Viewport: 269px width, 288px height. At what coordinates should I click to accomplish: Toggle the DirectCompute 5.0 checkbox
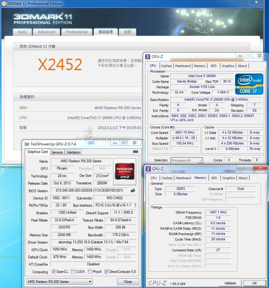point(106,271)
